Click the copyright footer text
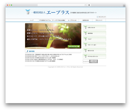 65,67
